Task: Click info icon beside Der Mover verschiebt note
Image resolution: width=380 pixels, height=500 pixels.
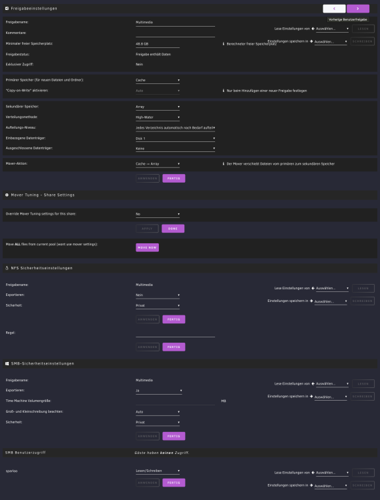Action: 224,164
